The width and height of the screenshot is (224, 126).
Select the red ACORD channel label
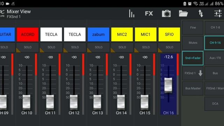28,34
